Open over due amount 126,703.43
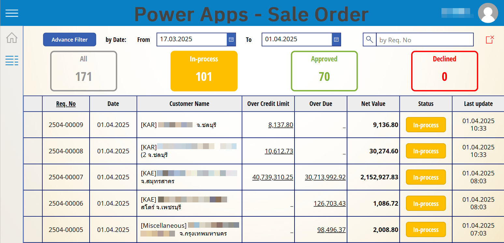Image resolution: width=504 pixels, height=243 pixels. click(330, 204)
